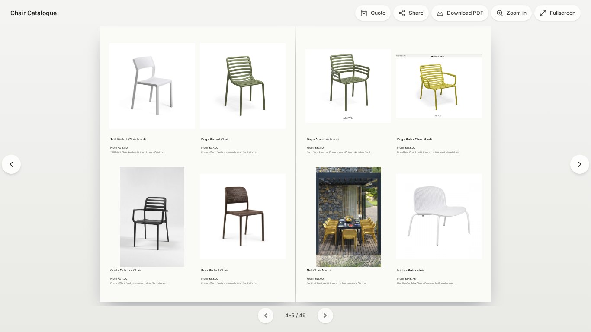Open the Trill Bistrot Chair Nardi image
Image resolution: width=591 pixels, height=332 pixels.
click(x=152, y=86)
